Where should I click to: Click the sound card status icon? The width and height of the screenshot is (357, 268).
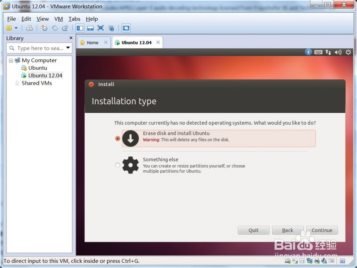[x=324, y=261]
